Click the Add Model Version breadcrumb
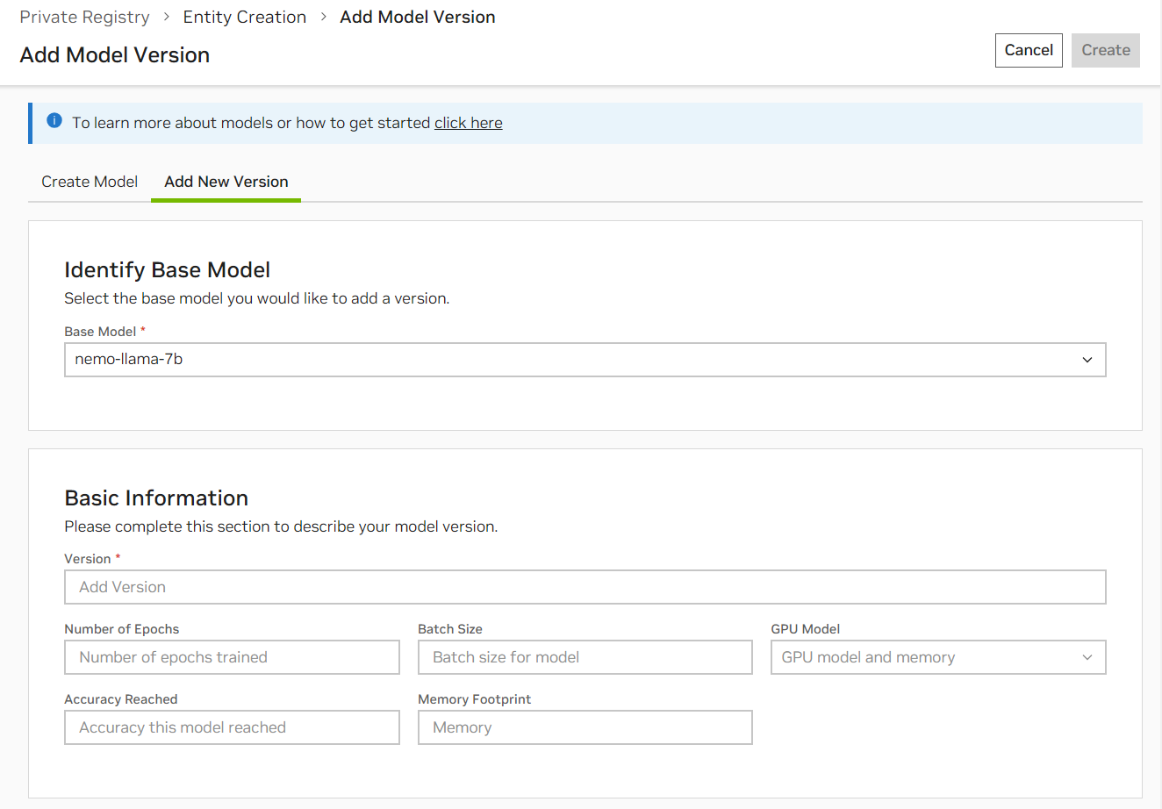 click(x=417, y=18)
